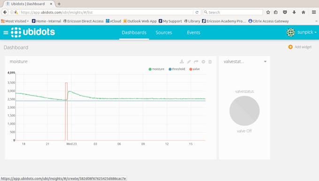Toggle the threshold series in the legend
Viewport: 319px width, 181px height.
177,69
